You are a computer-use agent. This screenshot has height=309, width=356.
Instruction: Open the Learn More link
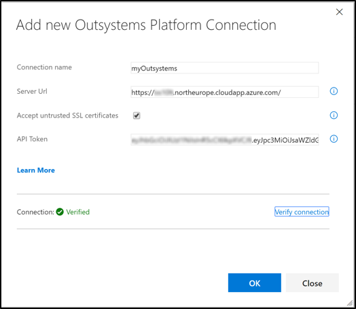(36, 170)
